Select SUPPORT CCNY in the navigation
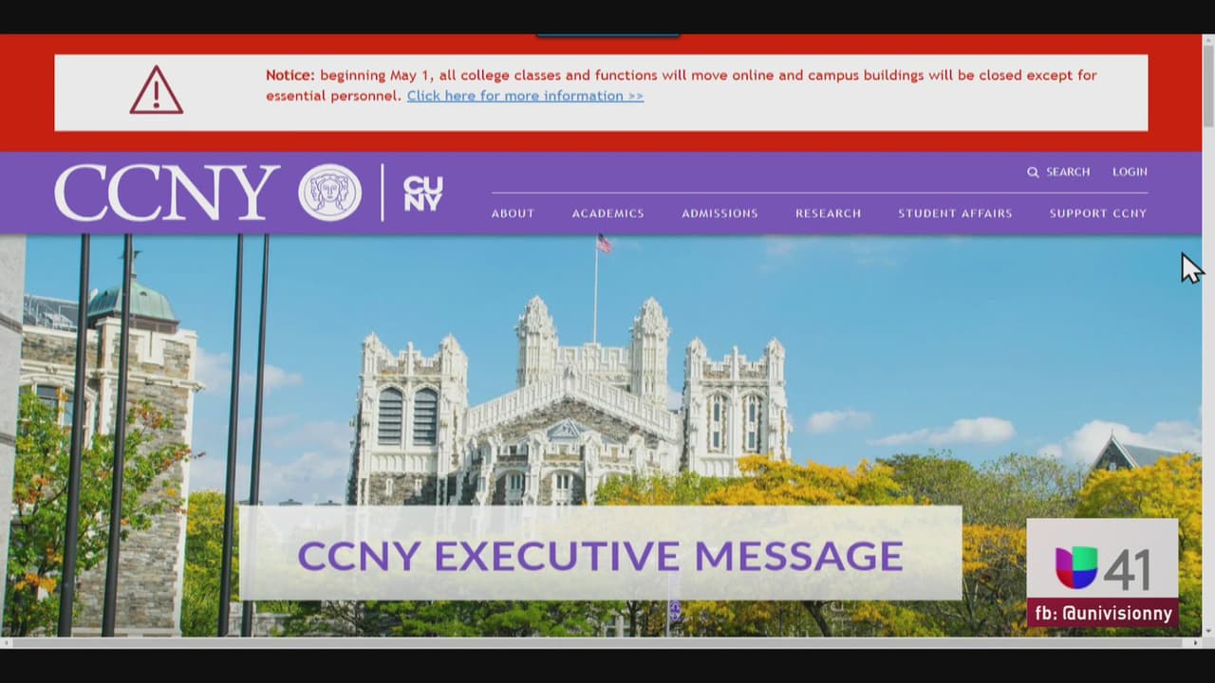The width and height of the screenshot is (1215, 683). pos(1097,213)
